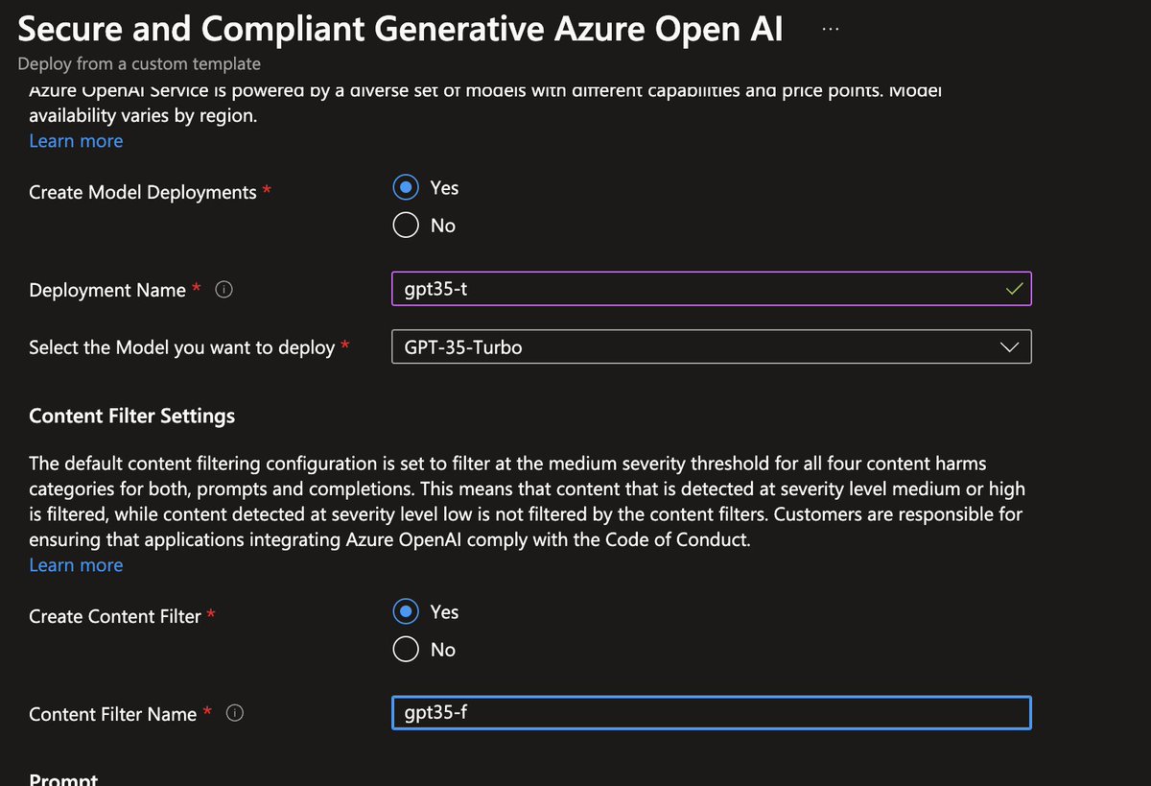Click the Secure and Compliant Generative Azure Open AI title

pyautogui.click(x=400, y=30)
